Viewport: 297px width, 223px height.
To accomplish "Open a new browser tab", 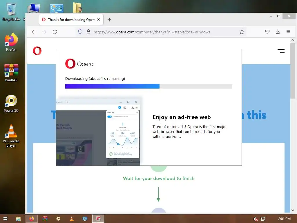I will pyautogui.click(x=109, y=19).
